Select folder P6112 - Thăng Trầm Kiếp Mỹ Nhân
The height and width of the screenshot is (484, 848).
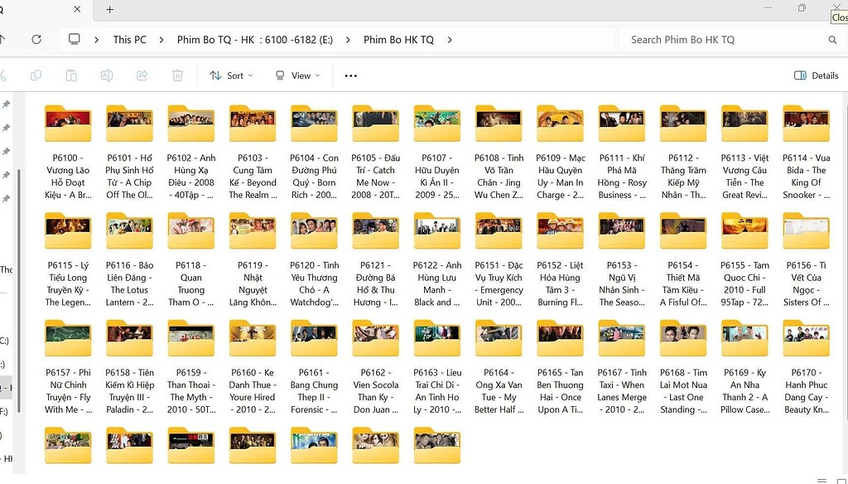[x=683, y=152]
